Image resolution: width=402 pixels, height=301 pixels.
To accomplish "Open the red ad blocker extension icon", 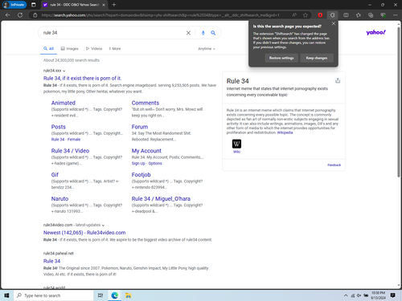I will tap(320, 15).
